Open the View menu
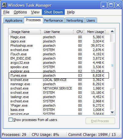Viewport: 123px width, 139px height. pos(35,12)
